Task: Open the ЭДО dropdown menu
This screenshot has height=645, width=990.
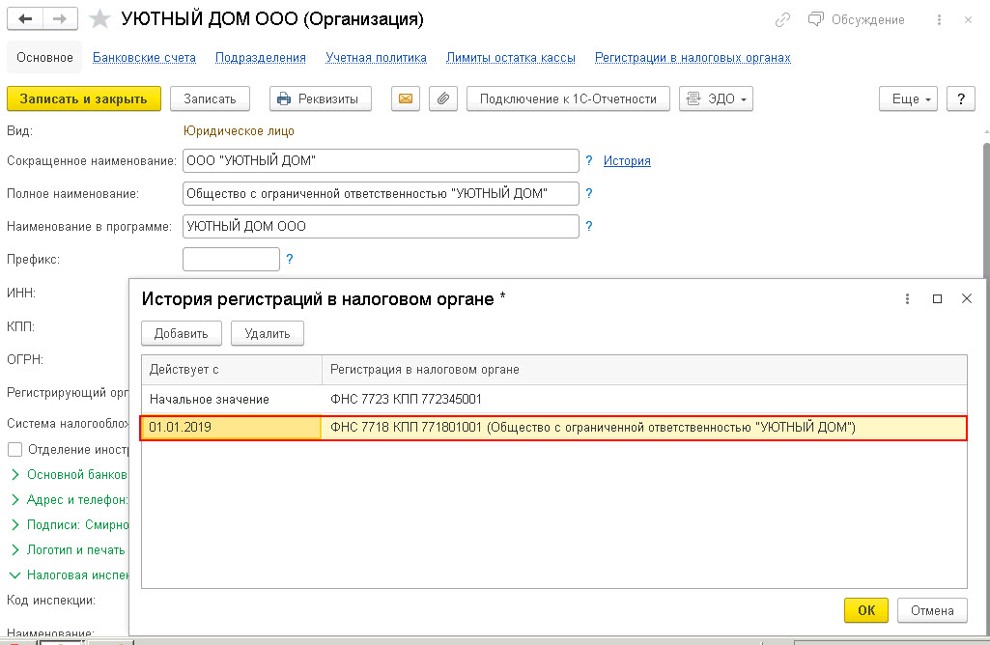Action: [x=716, y=98]
